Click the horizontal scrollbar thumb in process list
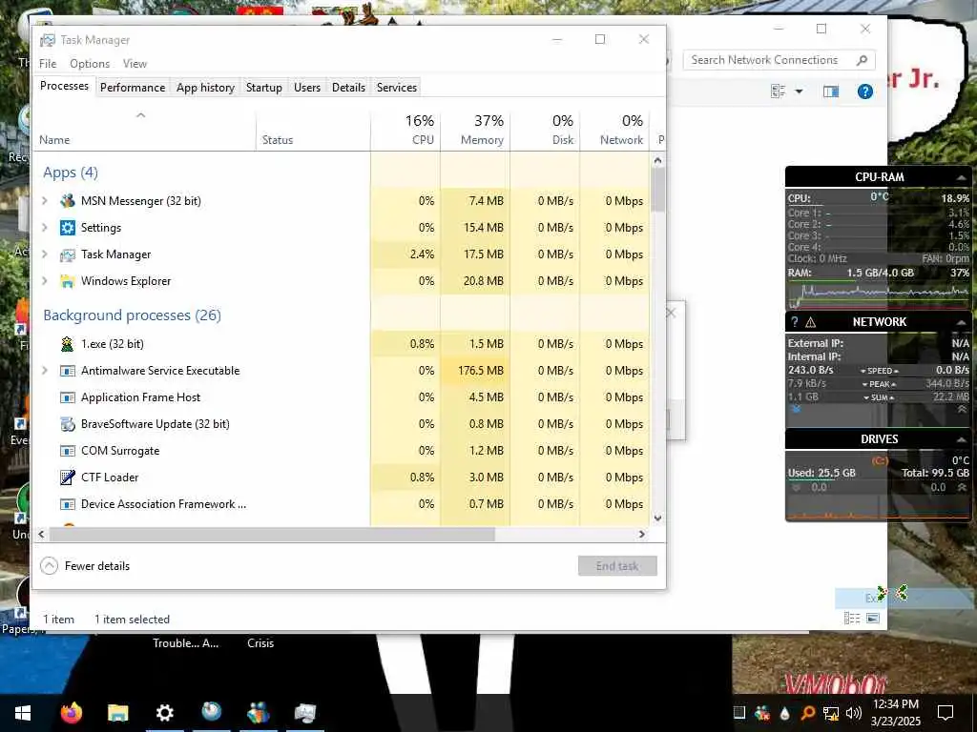The width and height of the screenshot is (977, 732). click(x=272, y=534)
